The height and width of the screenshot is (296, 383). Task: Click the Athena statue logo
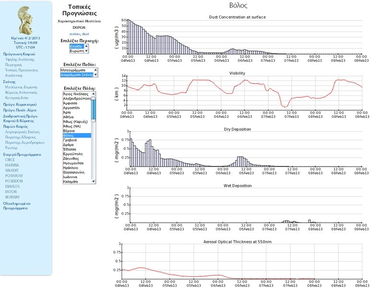25,21
